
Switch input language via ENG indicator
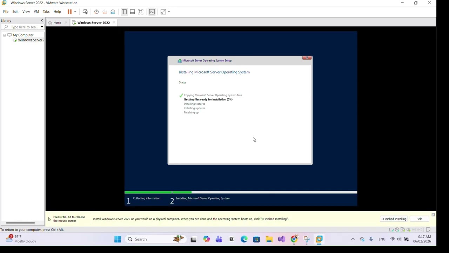382,239
